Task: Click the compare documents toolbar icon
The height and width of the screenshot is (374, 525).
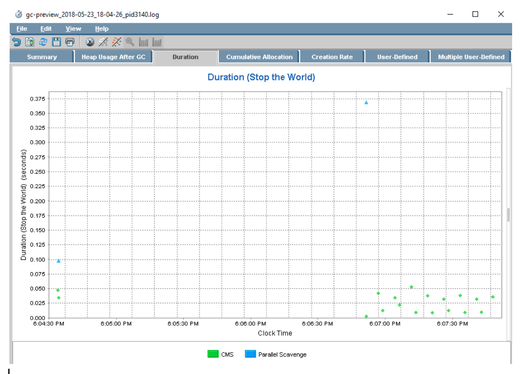Action: pos(30,42)
